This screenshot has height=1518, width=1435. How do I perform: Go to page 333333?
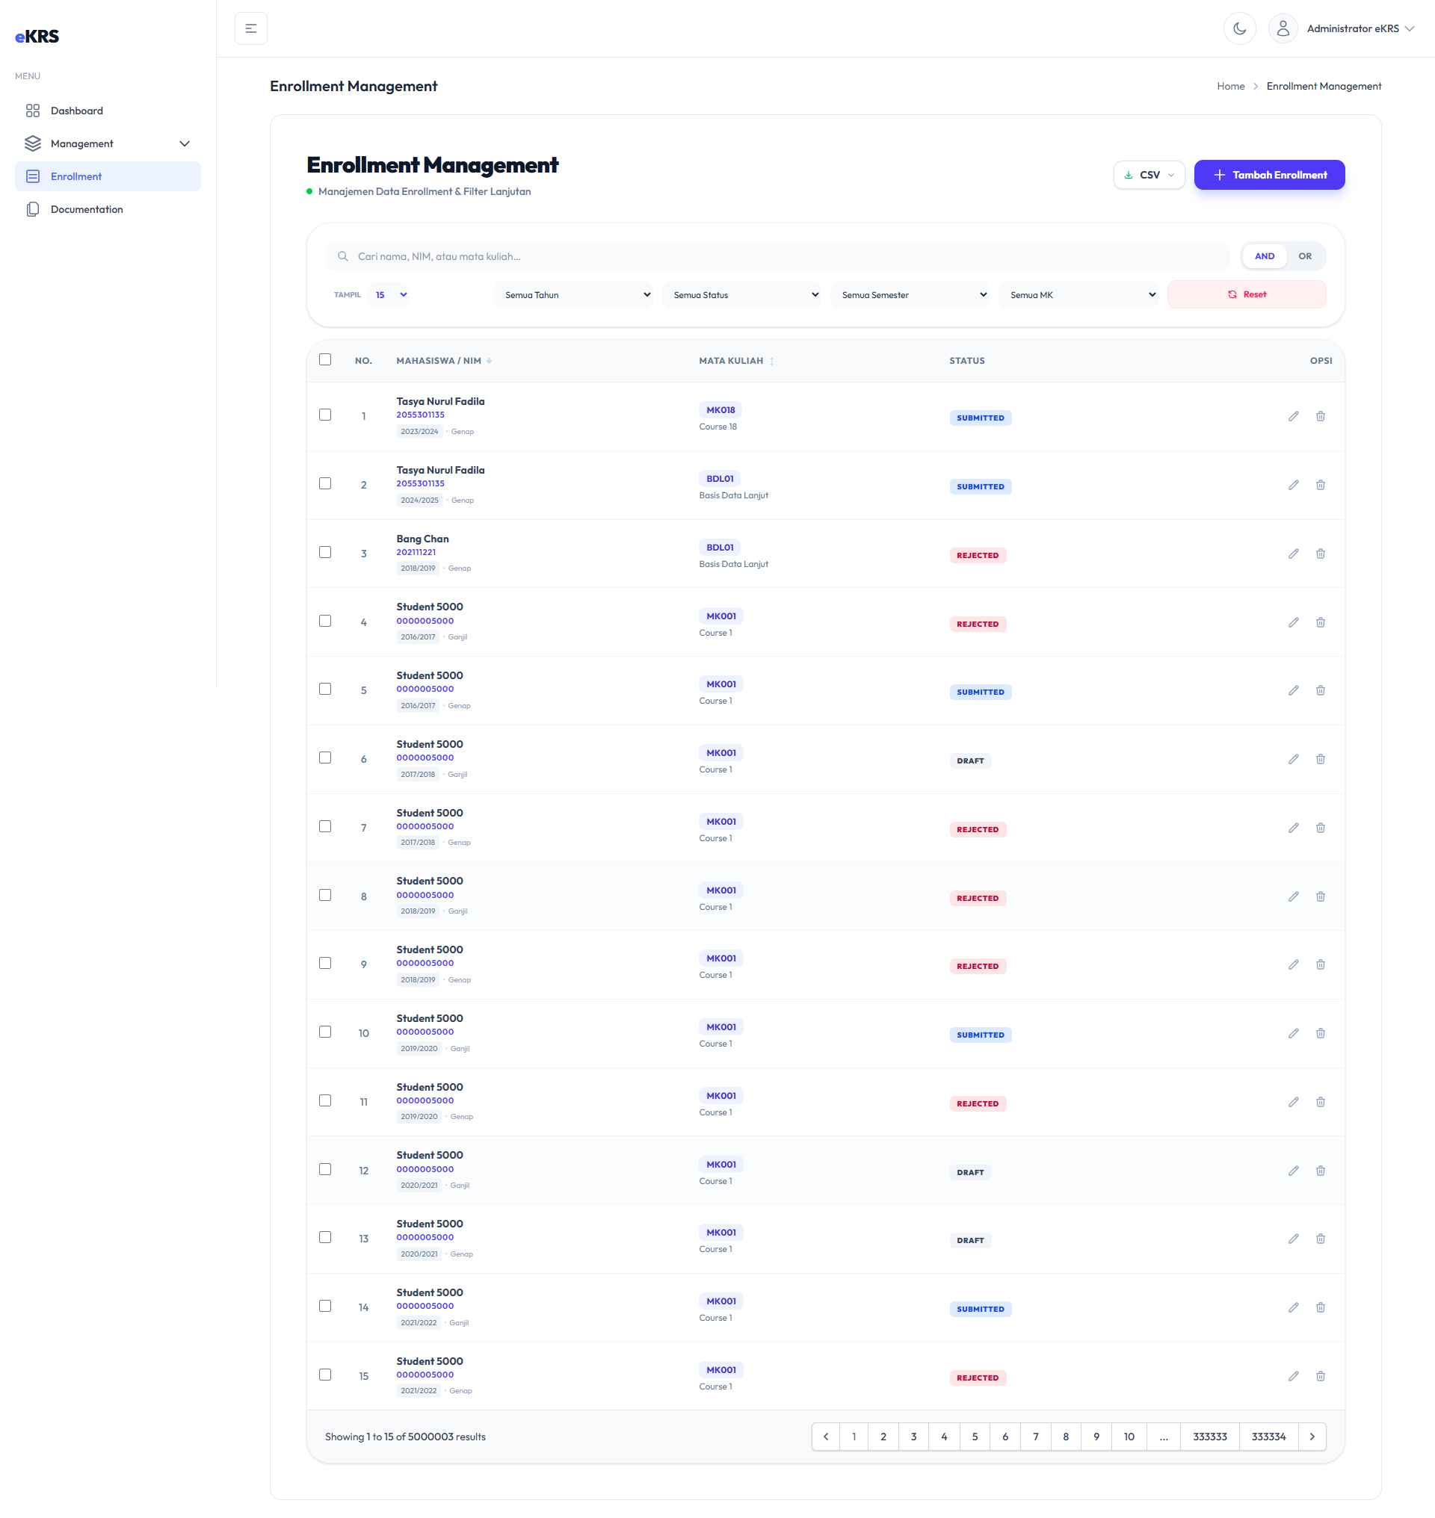click(x=1209, y=1437)
